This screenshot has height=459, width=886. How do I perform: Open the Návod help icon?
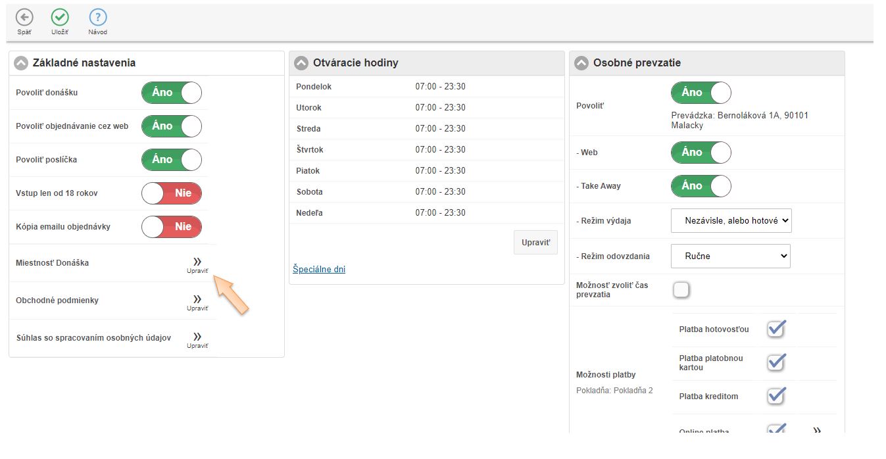[97, 18]
